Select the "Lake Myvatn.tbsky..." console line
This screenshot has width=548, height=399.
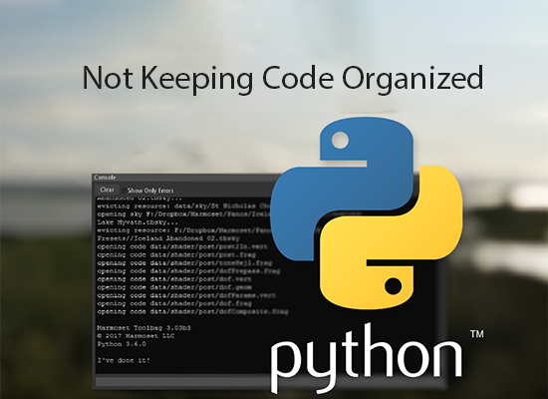click(x=137, y=222)
